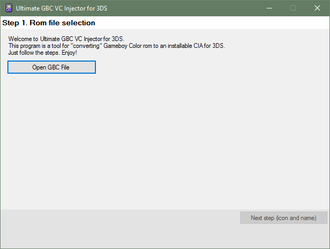Click white header strip right of Step 1 title
This screenshot has height=249, width=330.
pyautogui.click(x=211, y=23)
